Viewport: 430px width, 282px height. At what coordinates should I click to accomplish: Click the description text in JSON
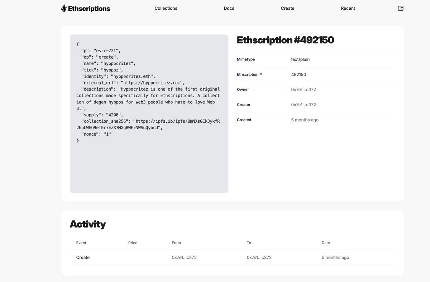[148, 99]
